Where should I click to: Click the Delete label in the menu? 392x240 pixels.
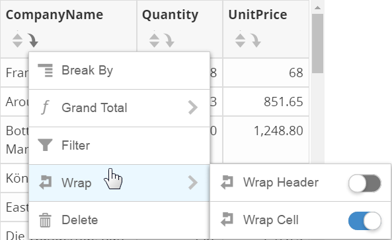pos(80,220)
